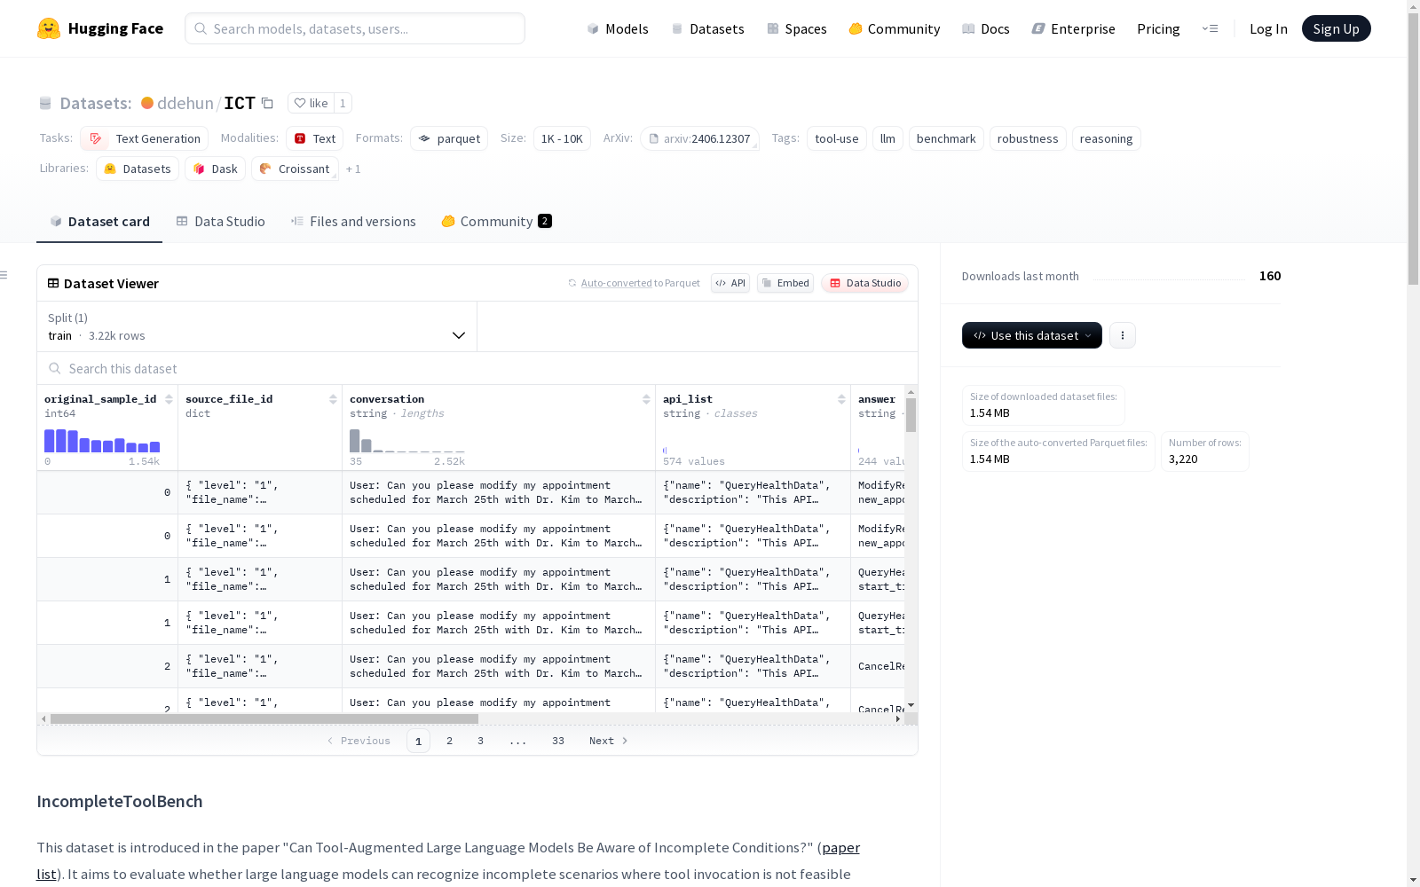
Task: Select current page 1 in pagination
Action: point(418,741)
